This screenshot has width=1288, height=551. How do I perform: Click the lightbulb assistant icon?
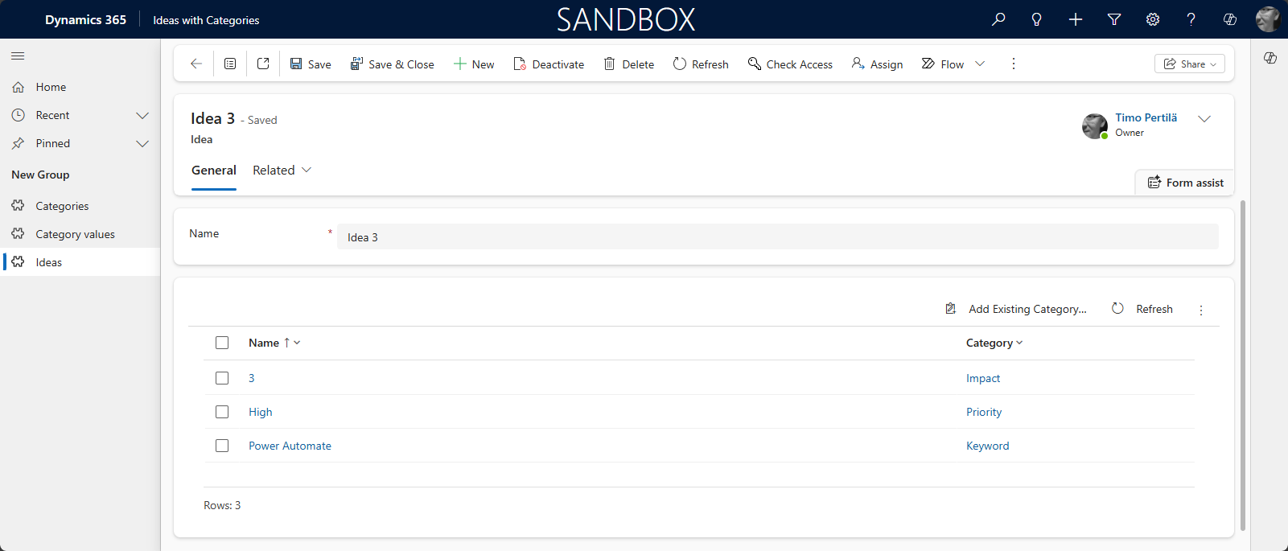(x=1037, y=19)
